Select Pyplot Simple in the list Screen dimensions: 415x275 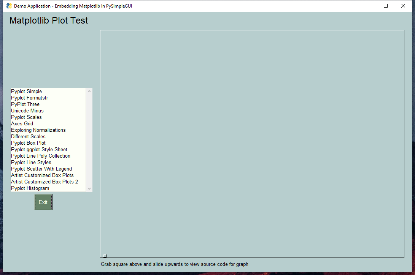[x=27, y=92]
